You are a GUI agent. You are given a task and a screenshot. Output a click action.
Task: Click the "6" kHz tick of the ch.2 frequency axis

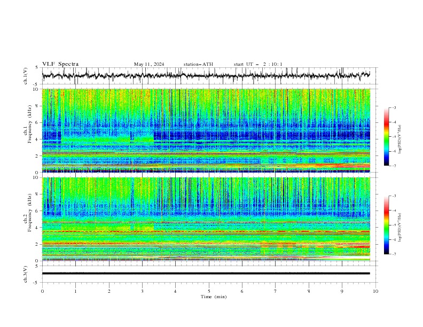(x=38, y=211)
